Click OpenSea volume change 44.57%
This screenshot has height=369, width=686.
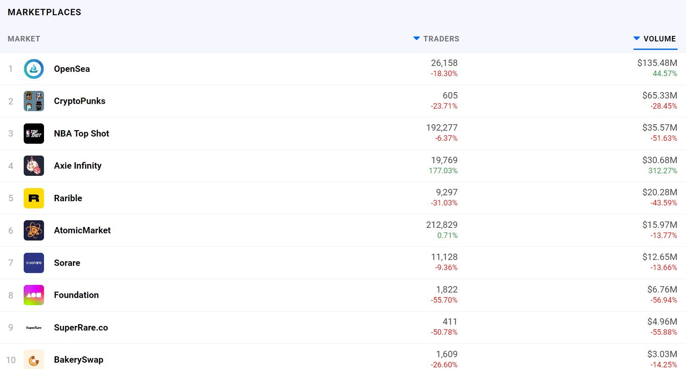click(x=665, y=74)
